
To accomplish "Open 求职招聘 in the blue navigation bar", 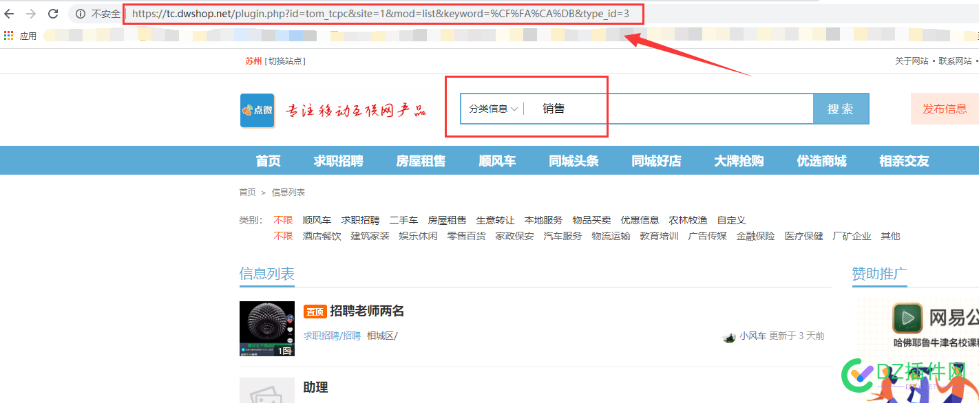I will pyautogui.click(x=338, y=161).
